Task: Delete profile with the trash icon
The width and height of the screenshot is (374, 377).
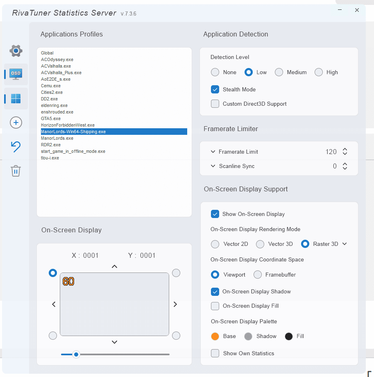Action: pyautogui.click(x=16, y=171)
